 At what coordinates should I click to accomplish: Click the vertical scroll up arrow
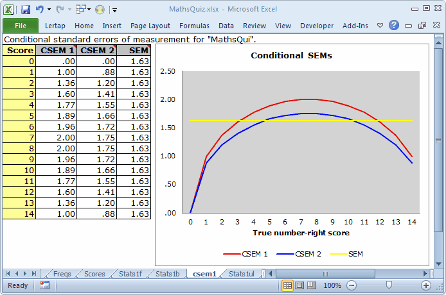[x=438, y=43]
